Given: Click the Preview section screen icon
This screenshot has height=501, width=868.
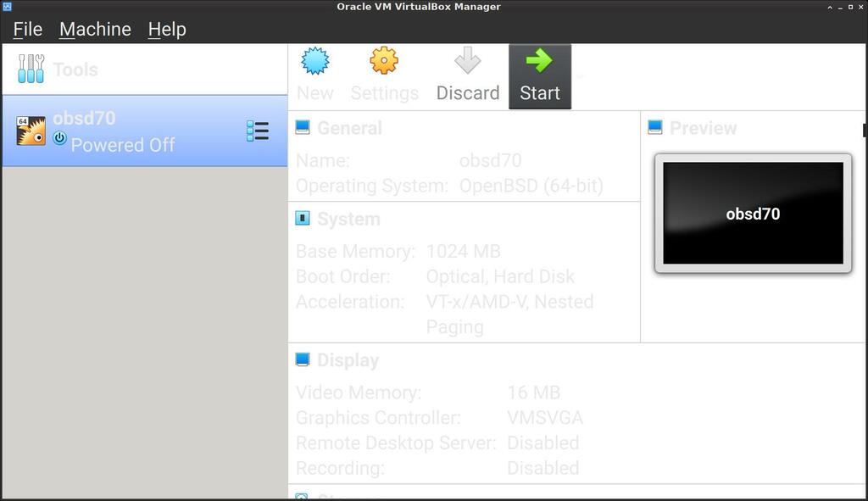Looking at the screenshot, I should coord(655,127).
